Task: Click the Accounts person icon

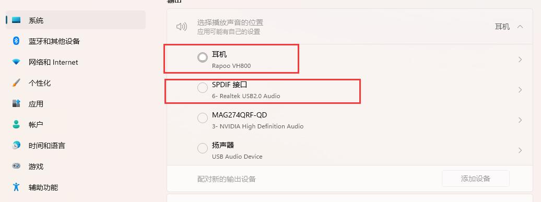Action: pos(16,124)
